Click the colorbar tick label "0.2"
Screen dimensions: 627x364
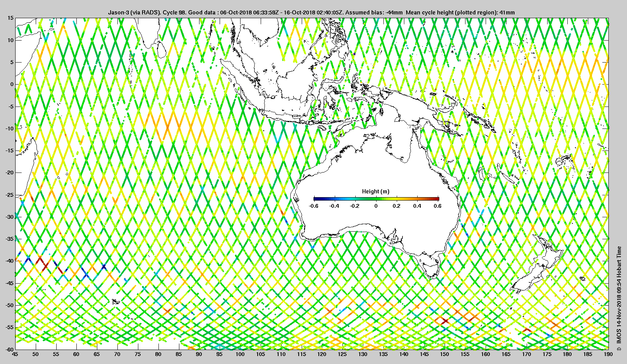pos(397,206)
